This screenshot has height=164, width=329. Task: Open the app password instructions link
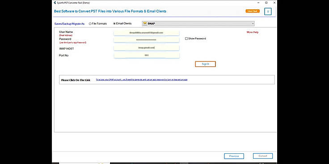[x=142, y=80]
